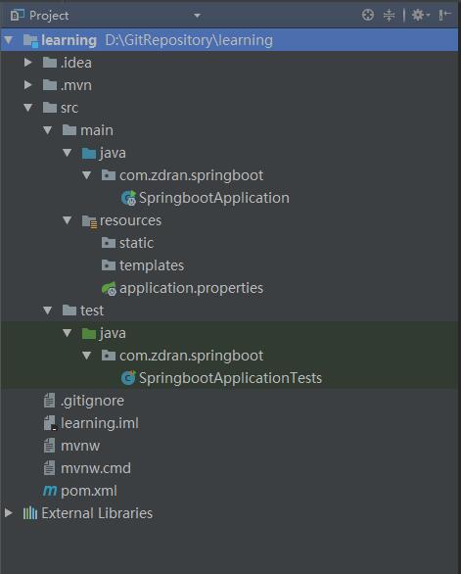The image size is (461, 574).
Task: Expand the External Libraries node arrow
Action: click(9, 512)
